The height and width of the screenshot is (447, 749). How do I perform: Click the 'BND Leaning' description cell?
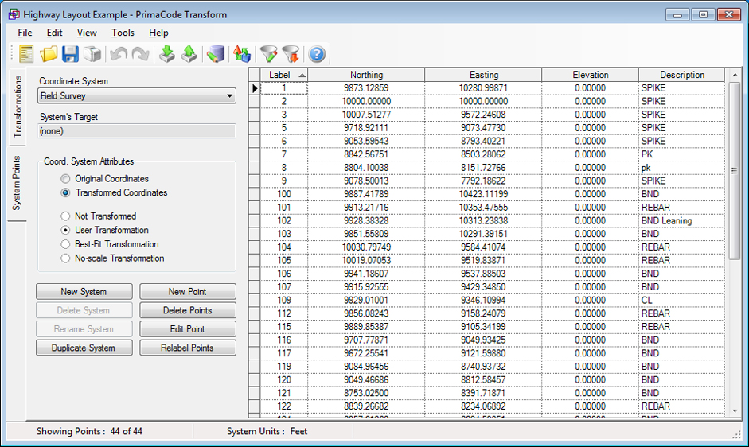click(681, 220)
